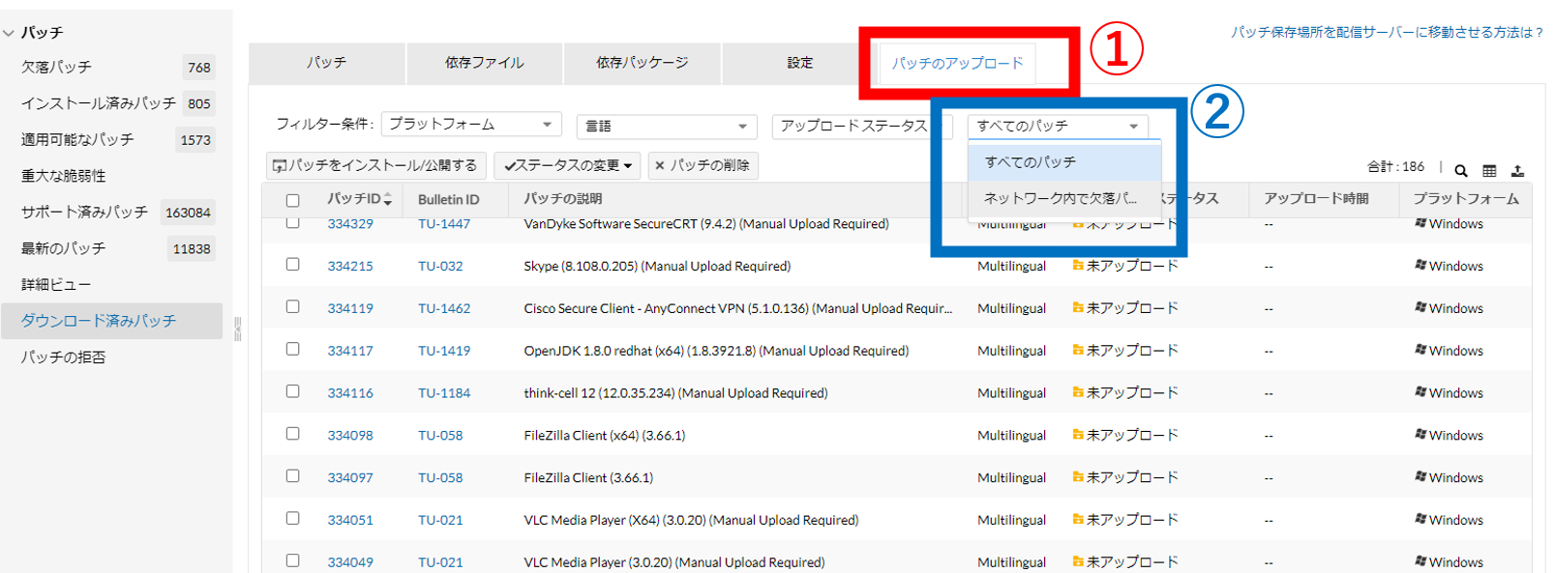Collapse the パッチ sidebar section chevron
Screen dimensions: 1555x573
tap(9, 33)
